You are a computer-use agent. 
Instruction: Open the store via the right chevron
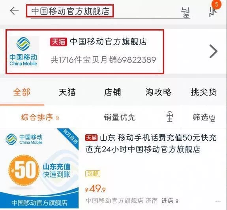(x=214, y=51)
